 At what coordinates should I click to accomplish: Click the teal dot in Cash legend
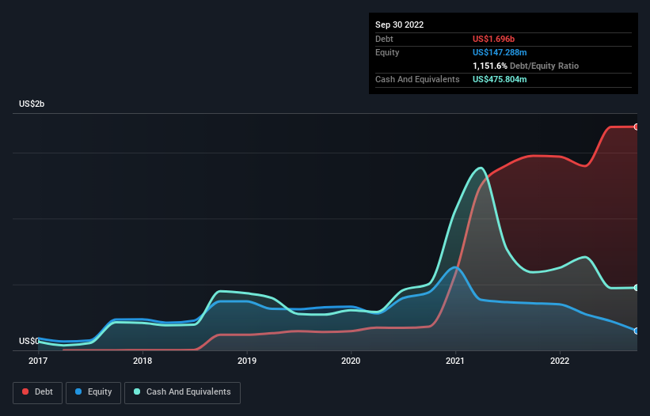coord(137,391)
